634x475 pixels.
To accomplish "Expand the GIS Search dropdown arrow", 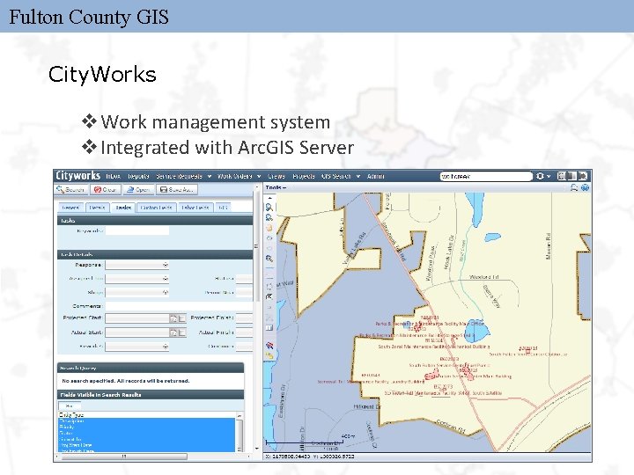I will click(358, 177).
